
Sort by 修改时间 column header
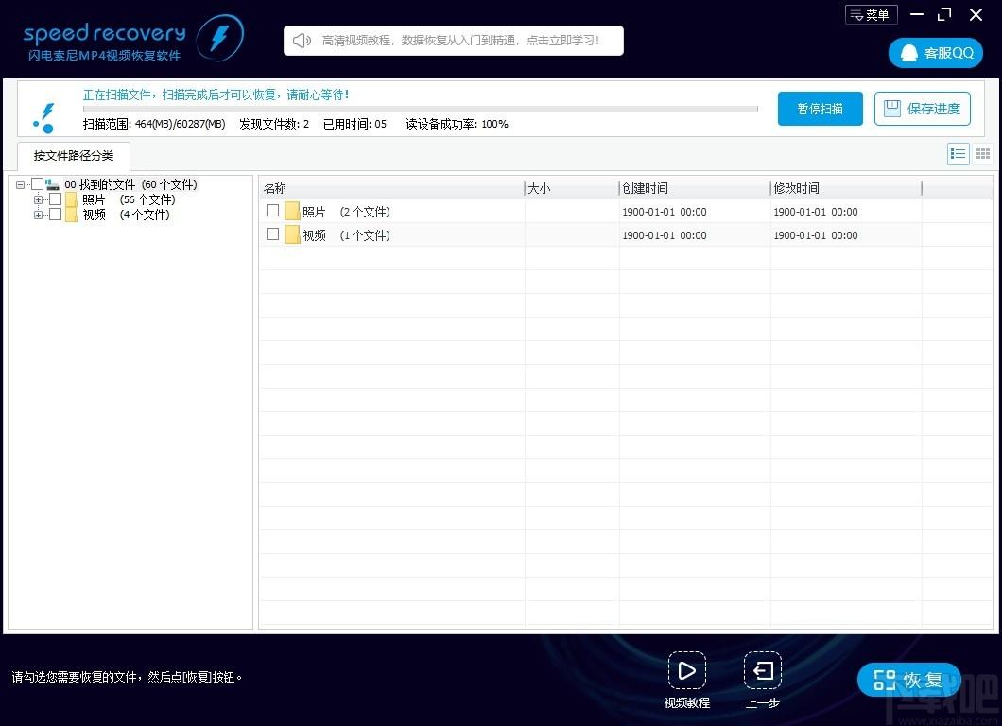[846, 188]
